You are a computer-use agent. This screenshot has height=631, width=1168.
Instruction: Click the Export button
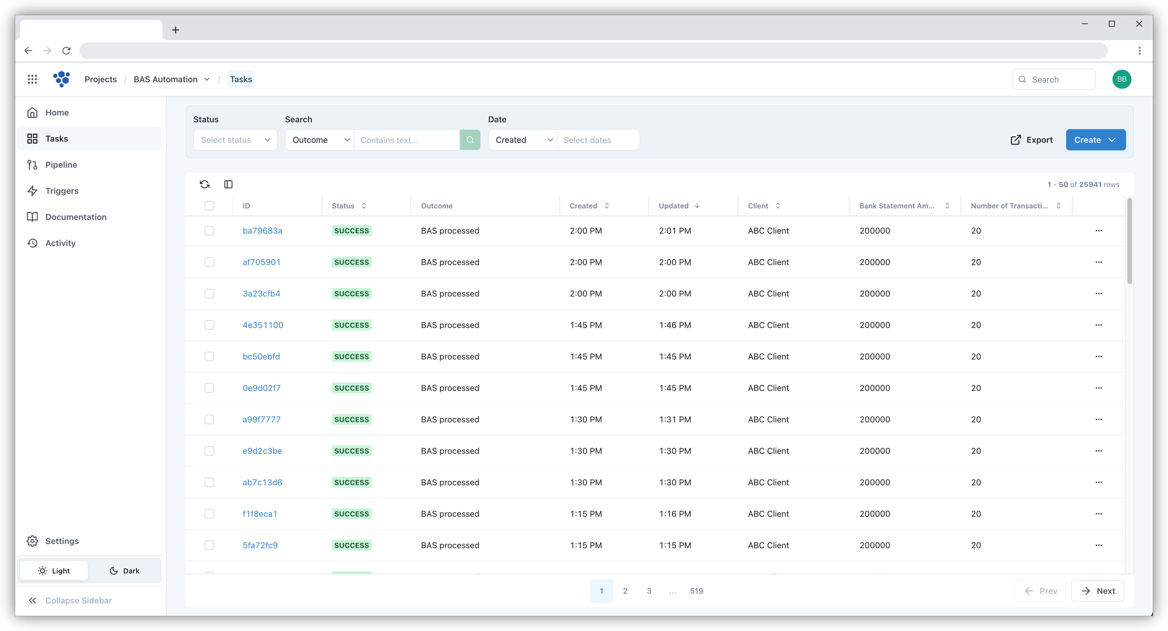[1032, 140]
